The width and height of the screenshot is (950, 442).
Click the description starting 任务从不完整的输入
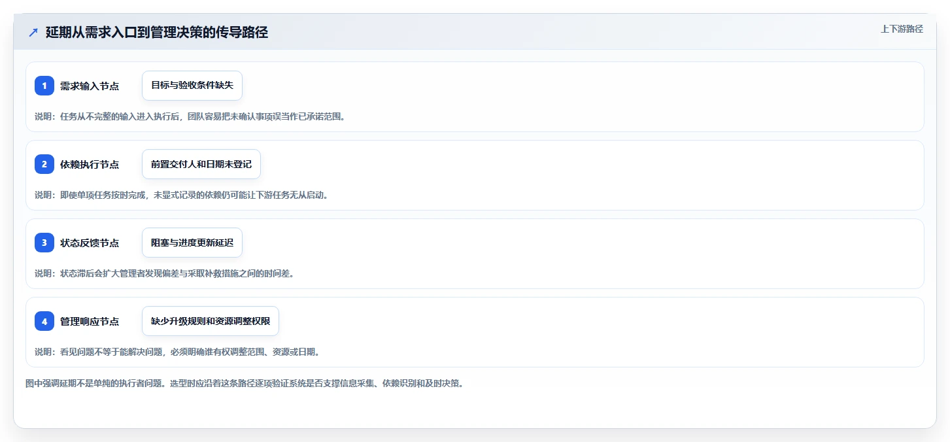coord(190,116)
